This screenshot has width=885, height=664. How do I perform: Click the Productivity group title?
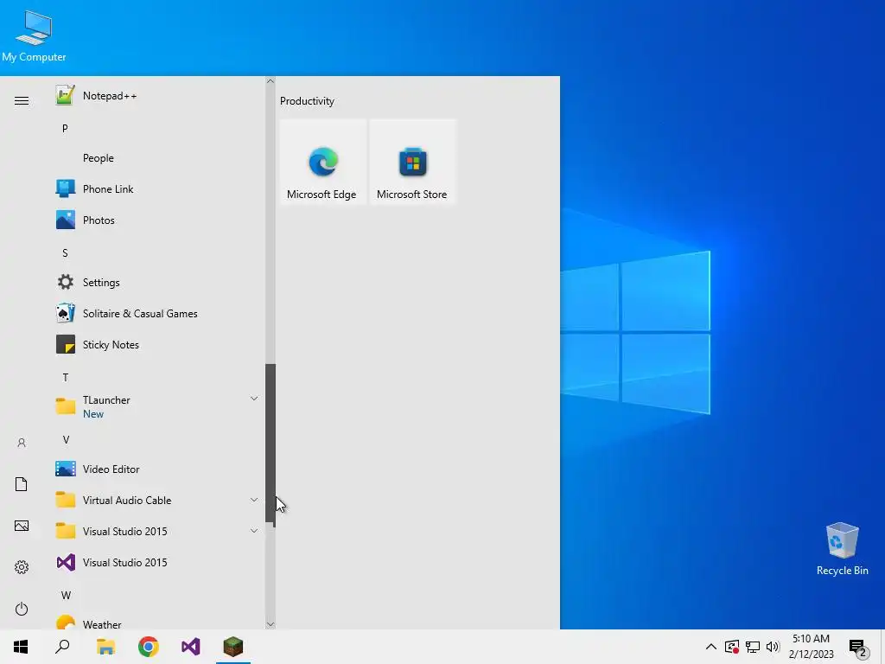coord(307,101)
